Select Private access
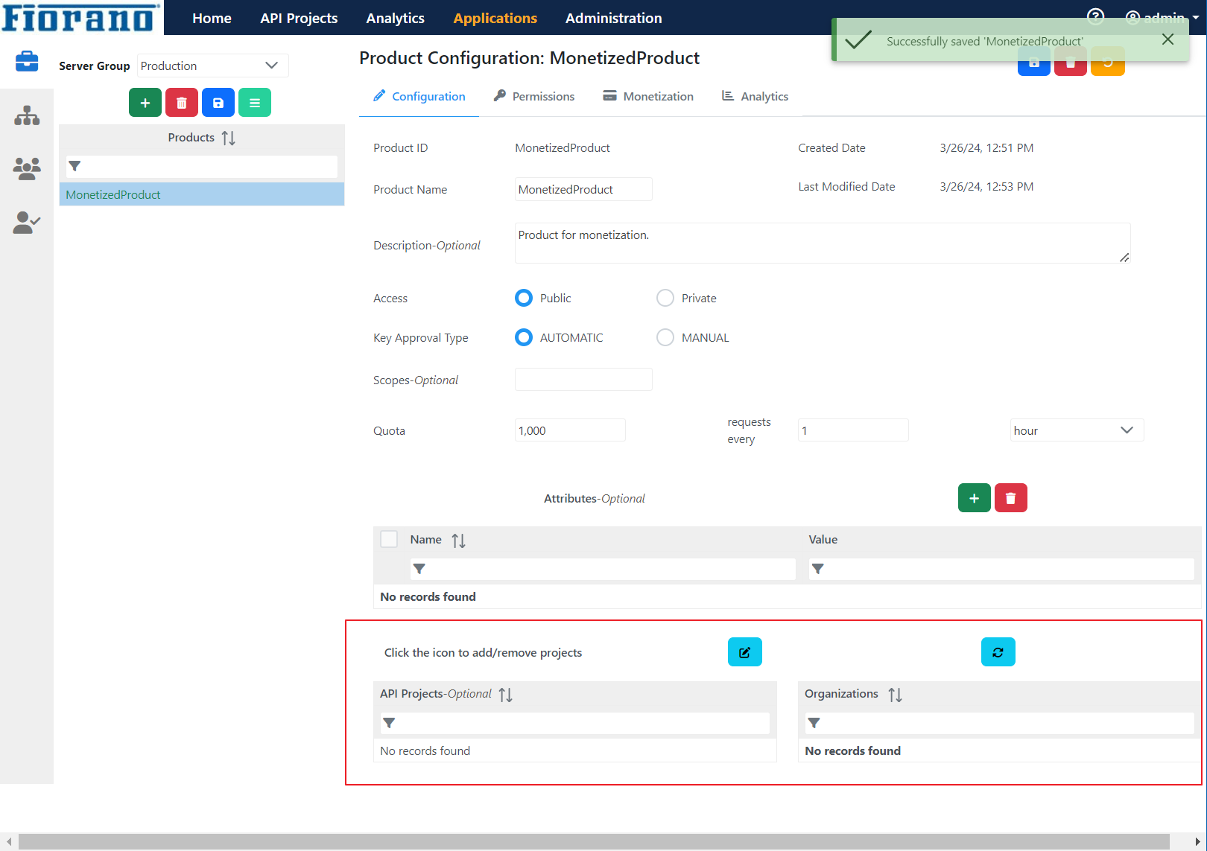 (665, 298)
